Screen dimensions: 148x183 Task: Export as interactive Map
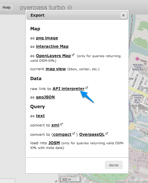tap(52, 46)
